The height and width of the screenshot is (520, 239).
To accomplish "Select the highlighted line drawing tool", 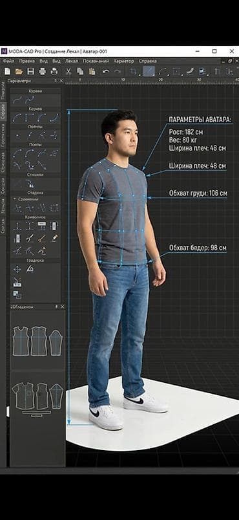I will 149,71.
